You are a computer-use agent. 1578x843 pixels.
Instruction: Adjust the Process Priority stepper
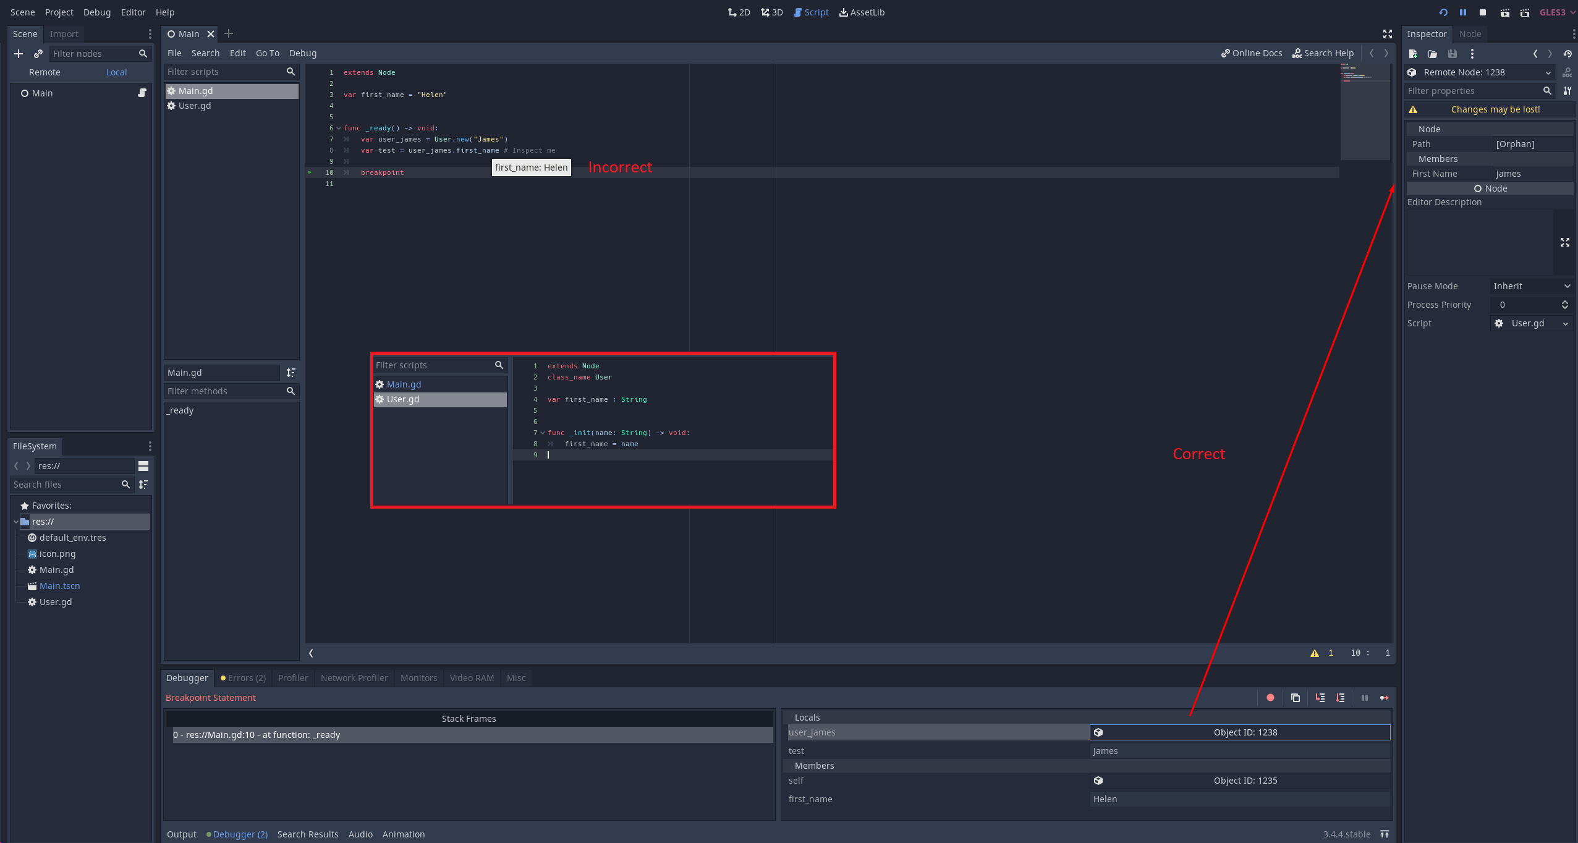point(1566,305)
